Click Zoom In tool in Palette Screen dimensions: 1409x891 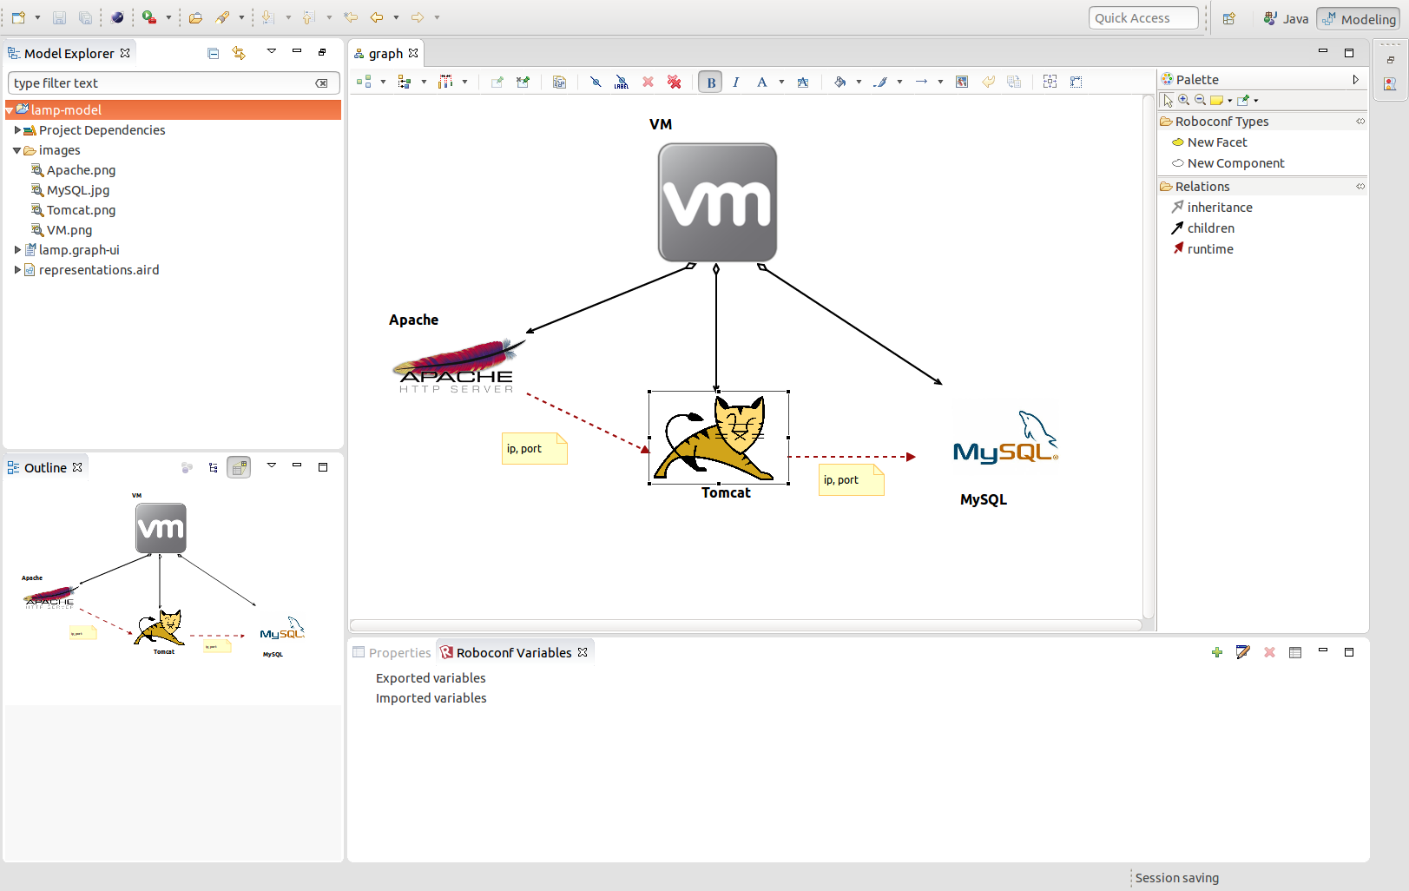(1183, 100)
